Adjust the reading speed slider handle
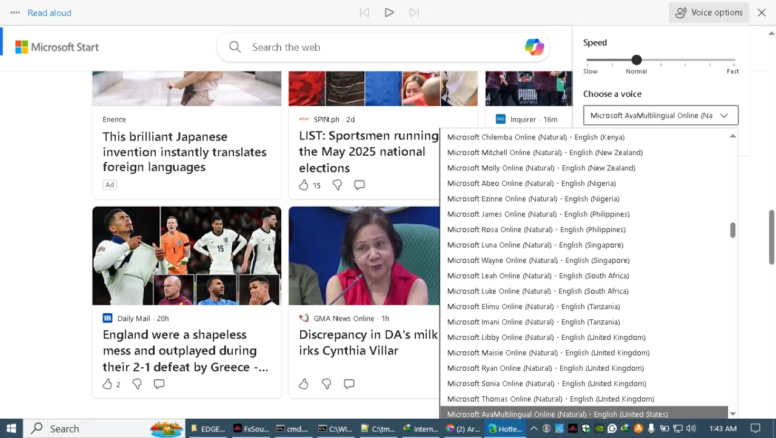Image resolution: width=776 pixels, height=438 pixels. 636,60
